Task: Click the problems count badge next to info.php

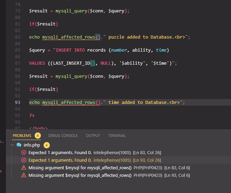Action: (47, 145)
